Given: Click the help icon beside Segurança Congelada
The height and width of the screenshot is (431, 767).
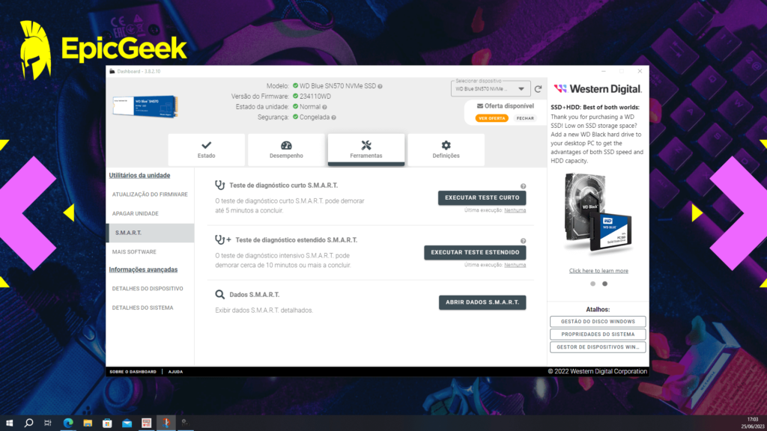Looking at the screenshot, I should (x=333, y=117).
